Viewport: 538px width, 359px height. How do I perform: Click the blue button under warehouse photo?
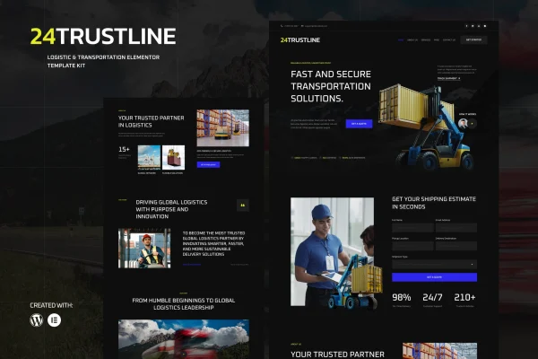(208, 165)
